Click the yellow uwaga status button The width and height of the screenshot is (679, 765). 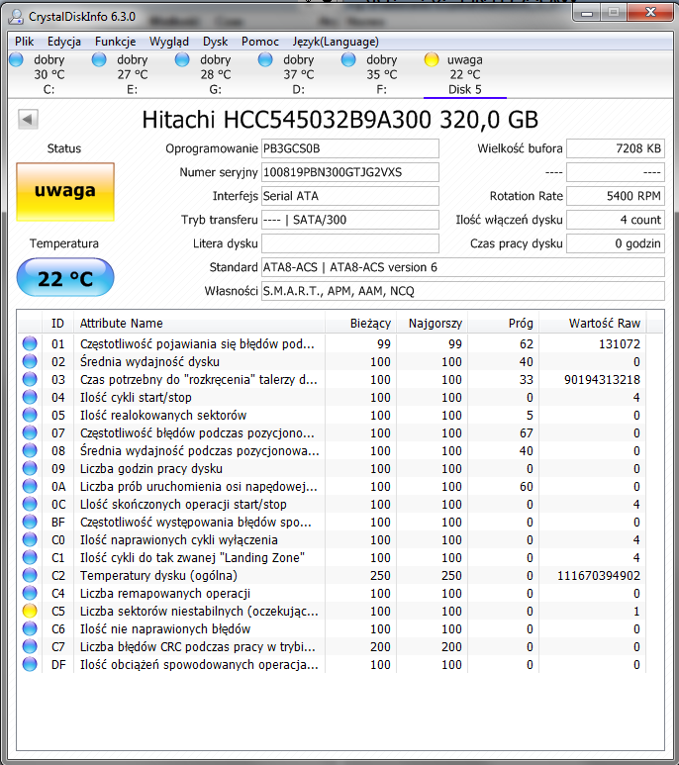pos(65,192)
